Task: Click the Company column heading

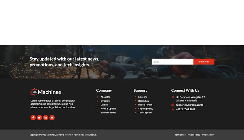Action: [x=104, y=90]
